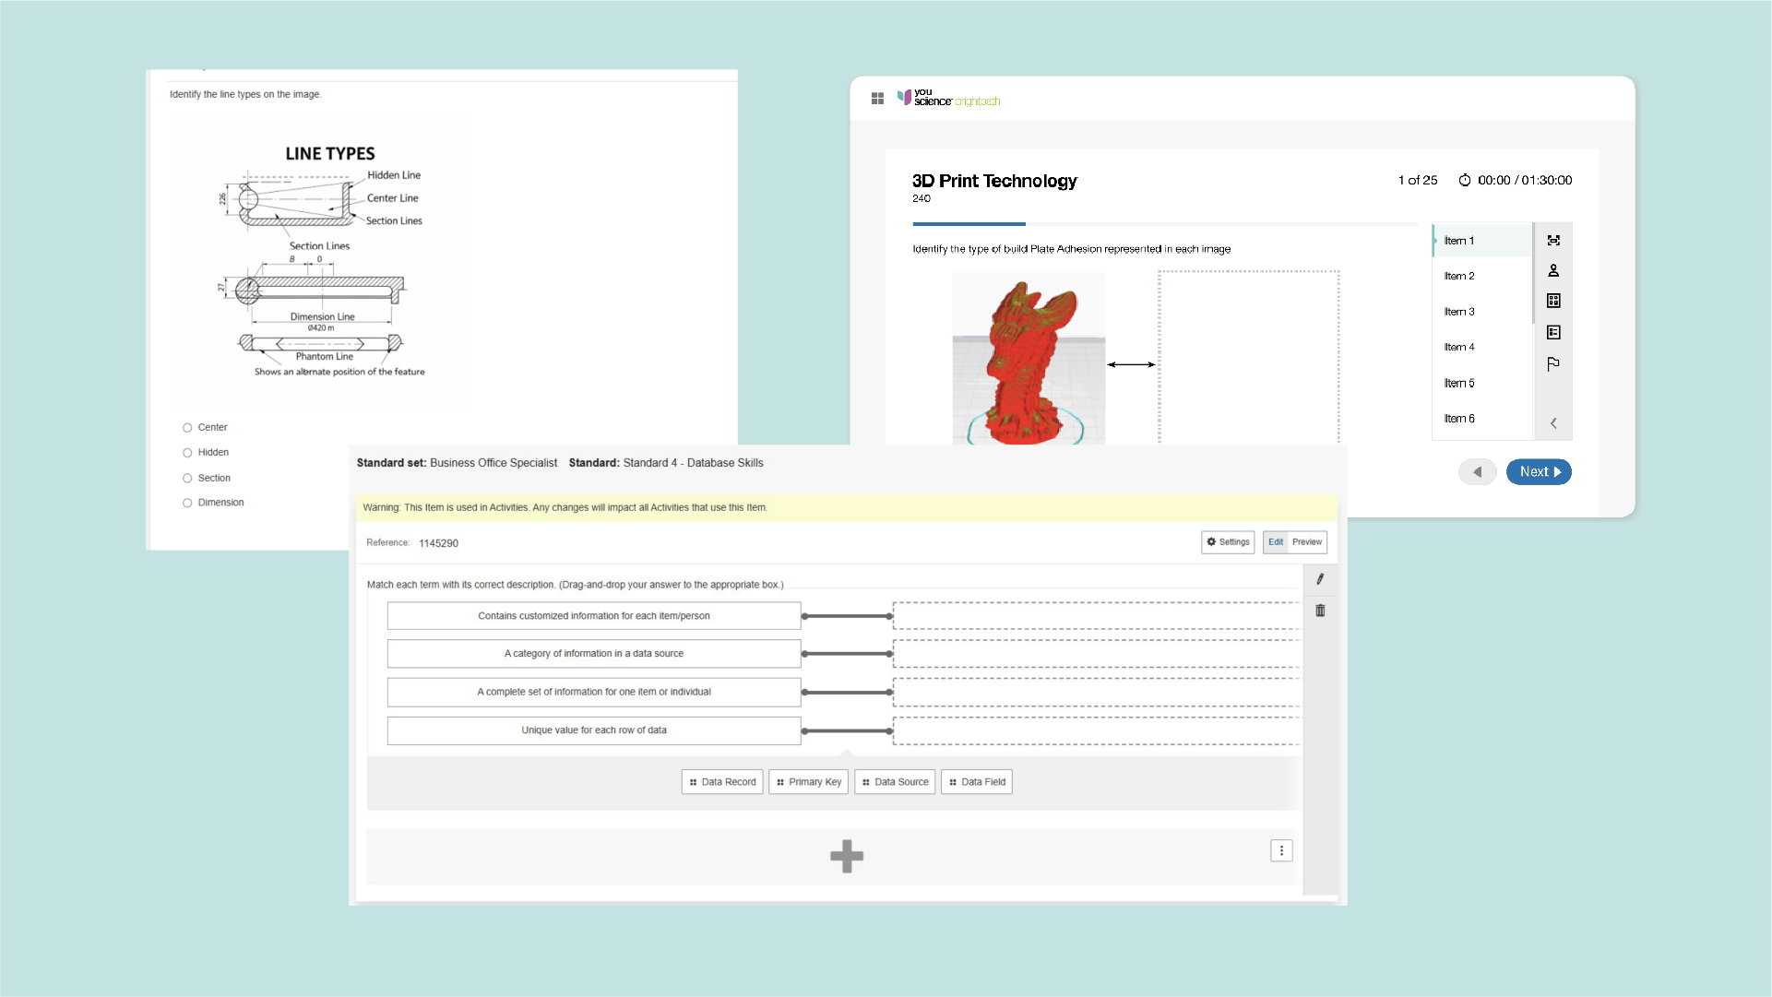Viewport: 1772px width, 997px height.
Task: Delete the item using the trash icon
Action: (x=1321, y=610)
